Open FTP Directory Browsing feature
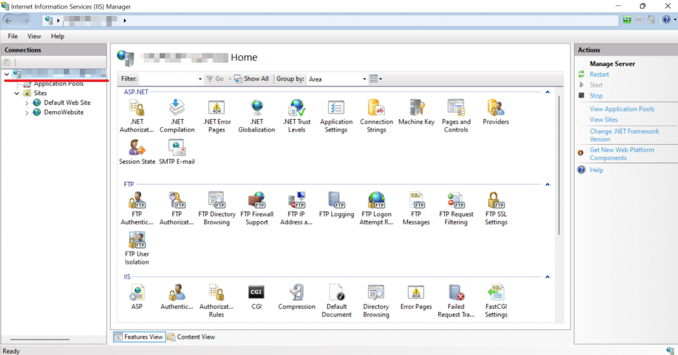Viewport: 678px width, 355px height. pyautogui.click(x=217, y=209)
